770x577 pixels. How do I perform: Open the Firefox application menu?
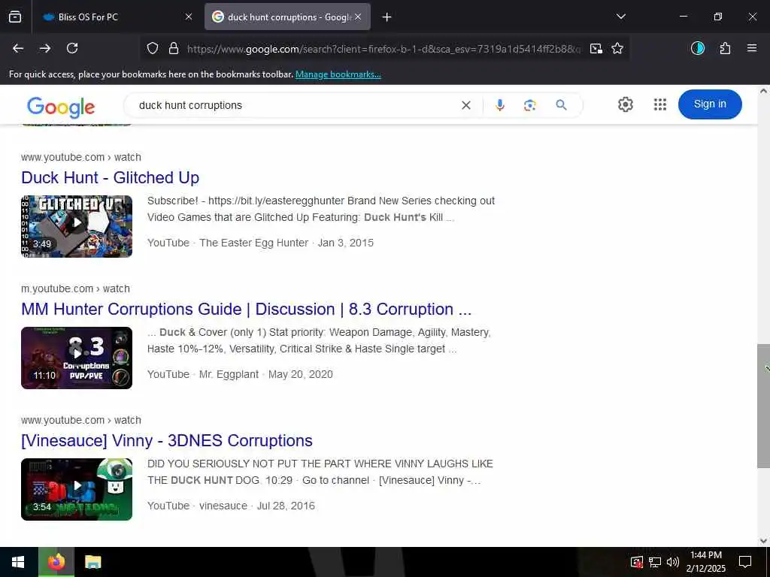pyautogui.click(x=752, y=48)
